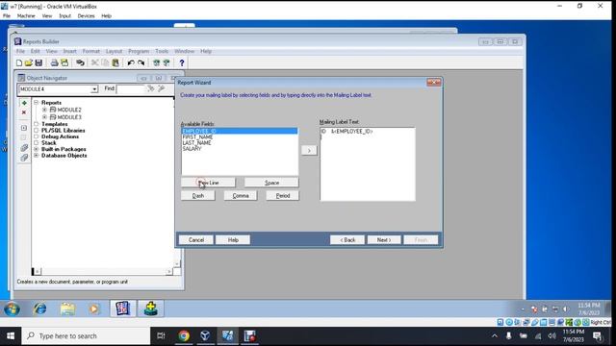Click the Undo arrow toolbar icon
The width and height of the screenshot is (616, 346).
click(131, 62)
